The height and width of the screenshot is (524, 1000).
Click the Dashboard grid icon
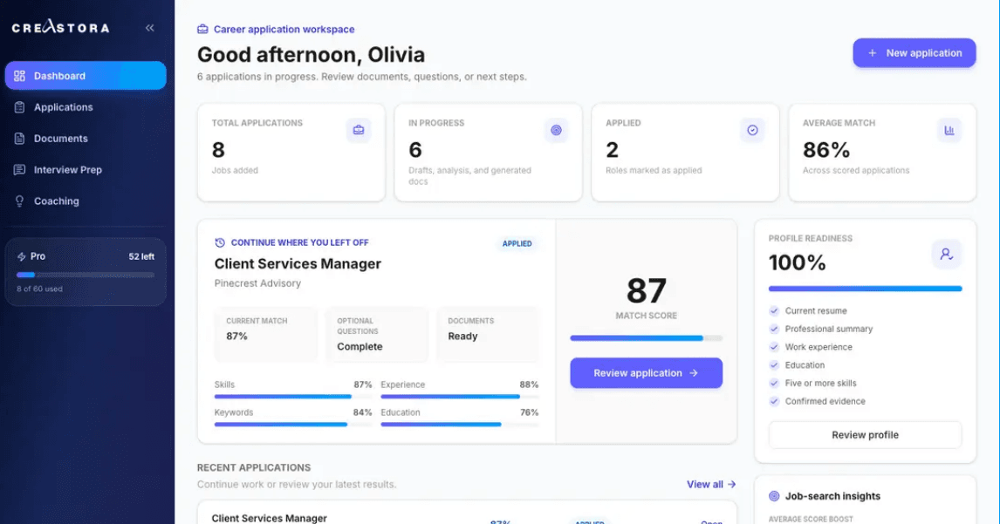20,76
